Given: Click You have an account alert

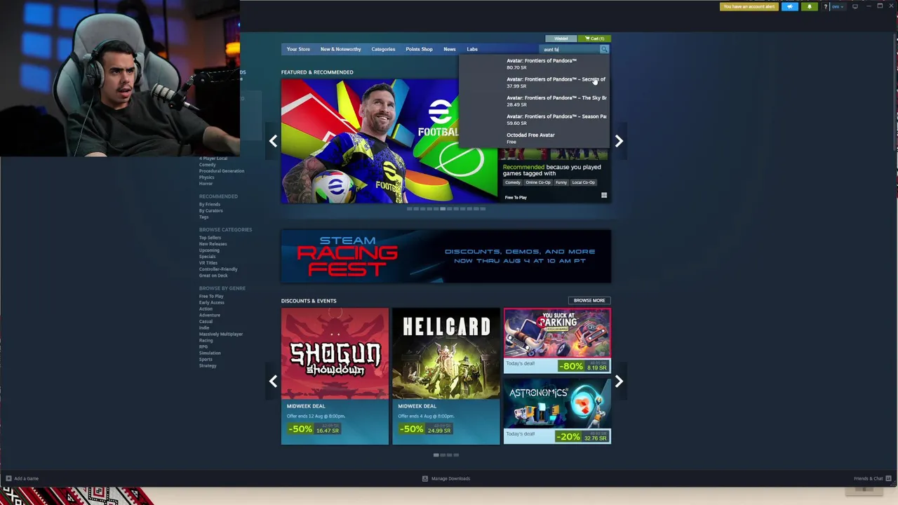Looking at the screenshot, I should pos(749,6).
